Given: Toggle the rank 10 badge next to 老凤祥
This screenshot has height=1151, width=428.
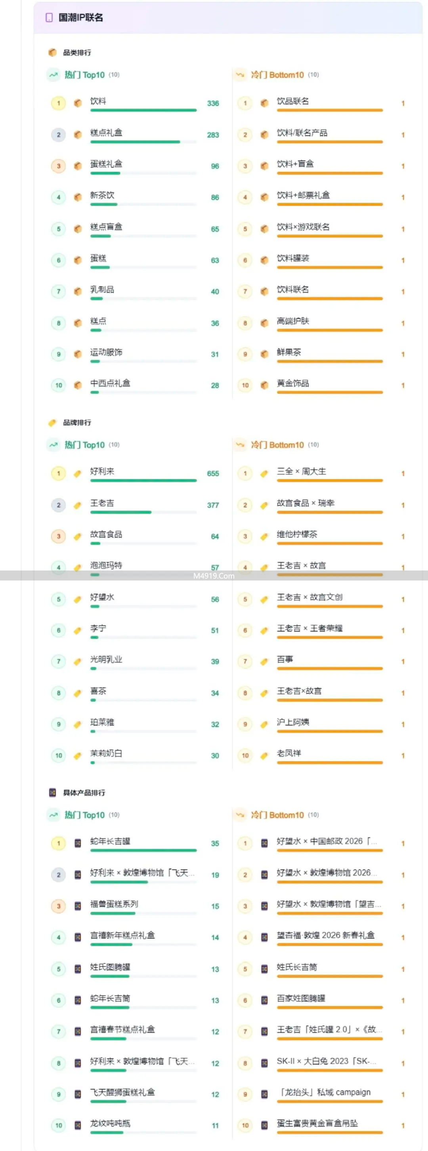Looking at the screenshot, I should coord(245,755).
